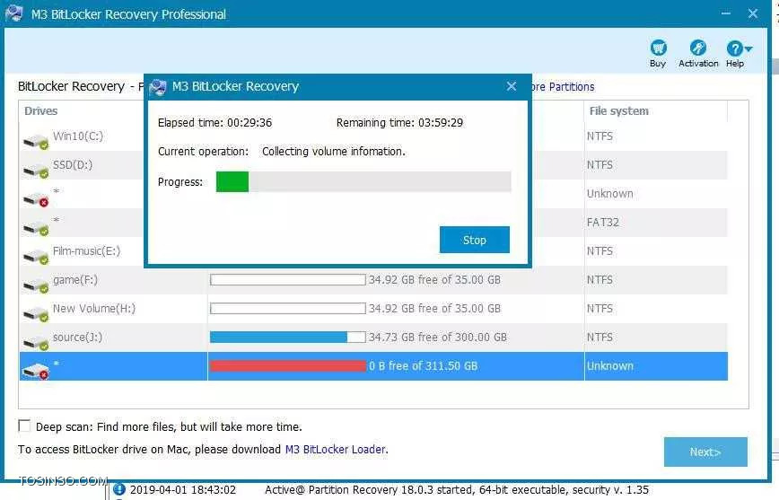Open the Buy shopping cart icon
Screen dimensions: 779x500
pos(658,48)
